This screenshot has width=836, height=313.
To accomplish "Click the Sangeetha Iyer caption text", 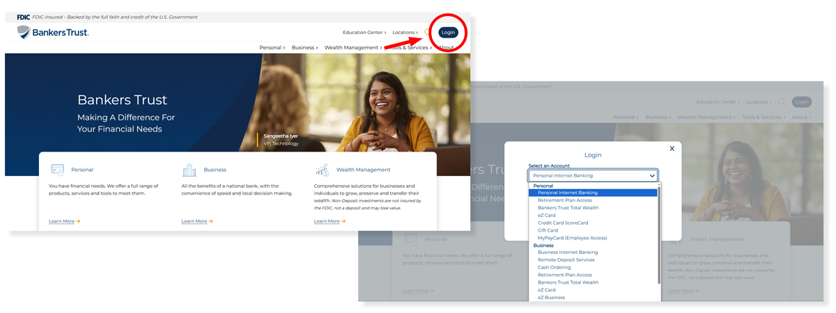I will [x=281, y=136].
